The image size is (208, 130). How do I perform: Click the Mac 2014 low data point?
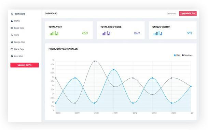171,103
